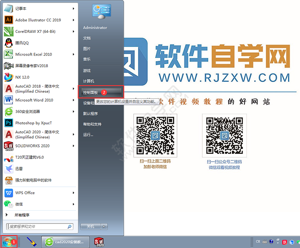Expand WPS Office submenu arrow
Screen dimensions: 300x248
(x=74, y=192)
